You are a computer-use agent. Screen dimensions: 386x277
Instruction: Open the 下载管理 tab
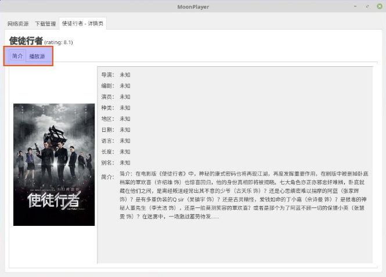(x=45, y=24)
